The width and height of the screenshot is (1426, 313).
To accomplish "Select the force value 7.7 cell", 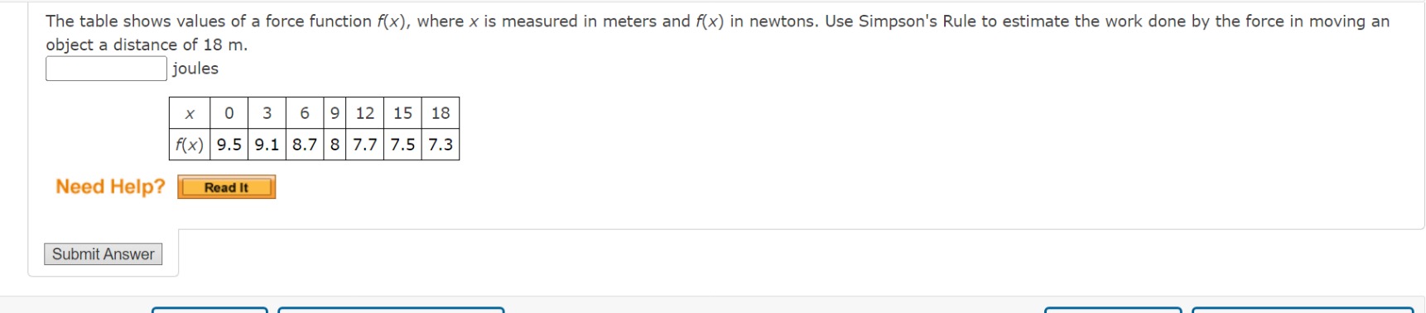I will pyautogui.click(x=365, y=145).
